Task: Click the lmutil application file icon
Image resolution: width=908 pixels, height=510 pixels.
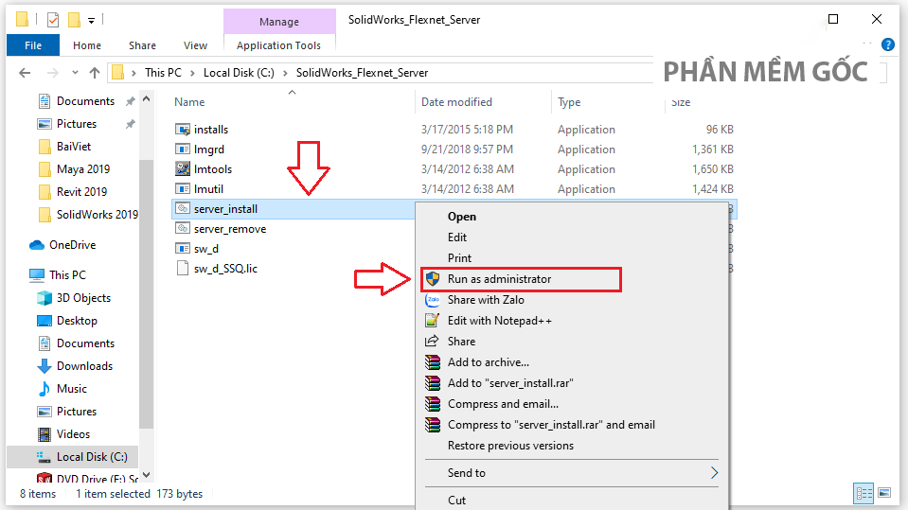Action: 183,188
